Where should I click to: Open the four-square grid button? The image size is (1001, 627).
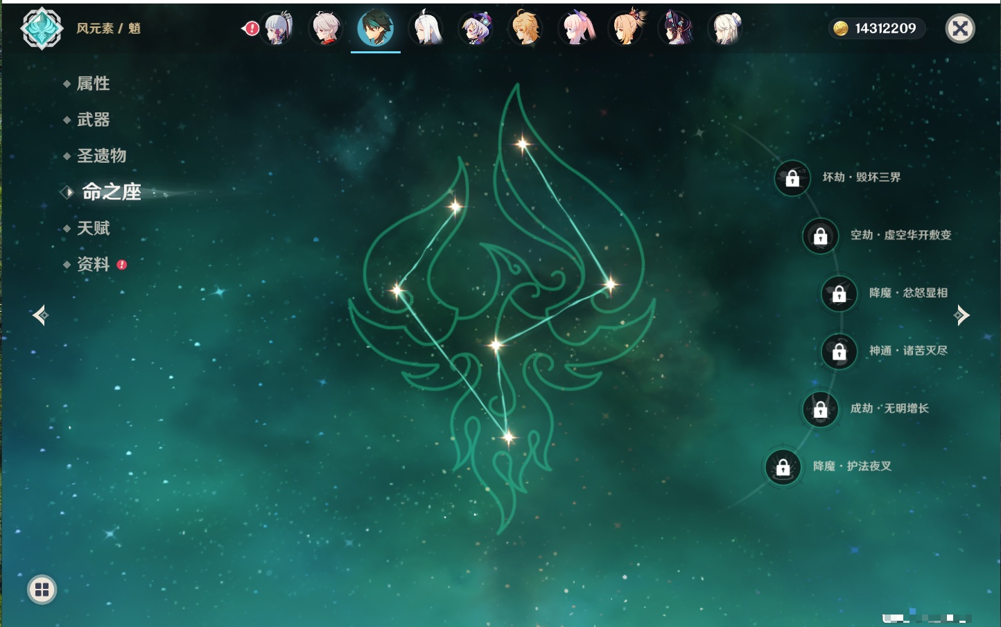pos(42,590)
